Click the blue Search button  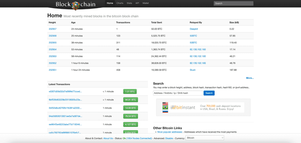click(209, 93)
